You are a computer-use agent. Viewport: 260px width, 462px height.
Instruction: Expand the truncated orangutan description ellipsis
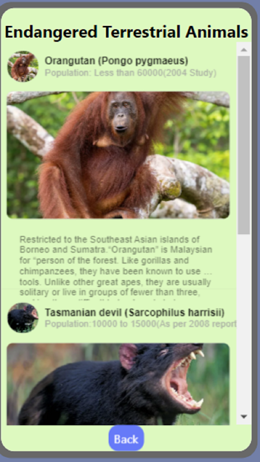[207, 271]
